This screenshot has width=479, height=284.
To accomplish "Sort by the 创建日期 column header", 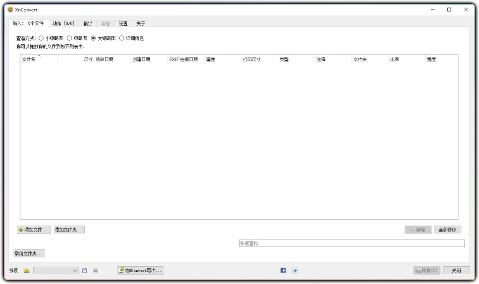I will [149, 59].
